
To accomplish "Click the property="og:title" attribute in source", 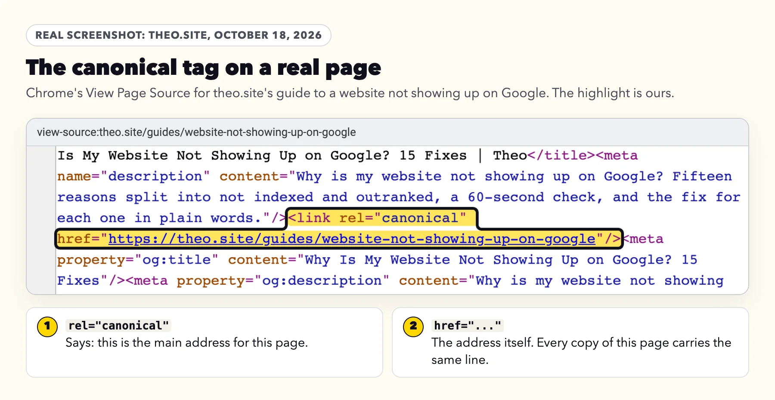I will pyautogui.click(x=138, y=260).
